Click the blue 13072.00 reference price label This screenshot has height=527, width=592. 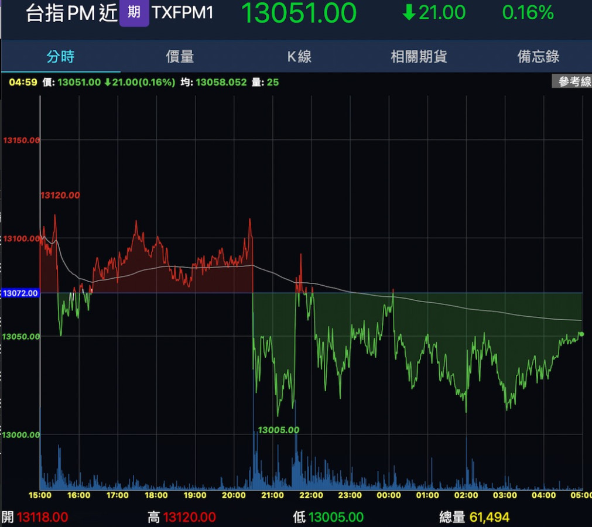tap(20, 293)
